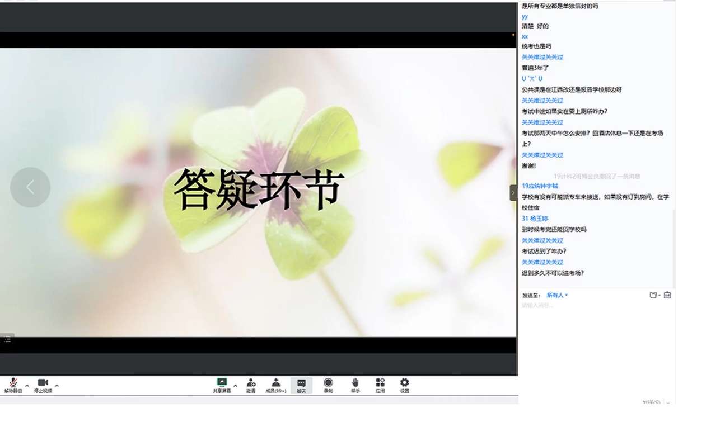Open the Invite (邀请) icon
Viewport: 711px width, 422px height.
(x=251, y=384)
